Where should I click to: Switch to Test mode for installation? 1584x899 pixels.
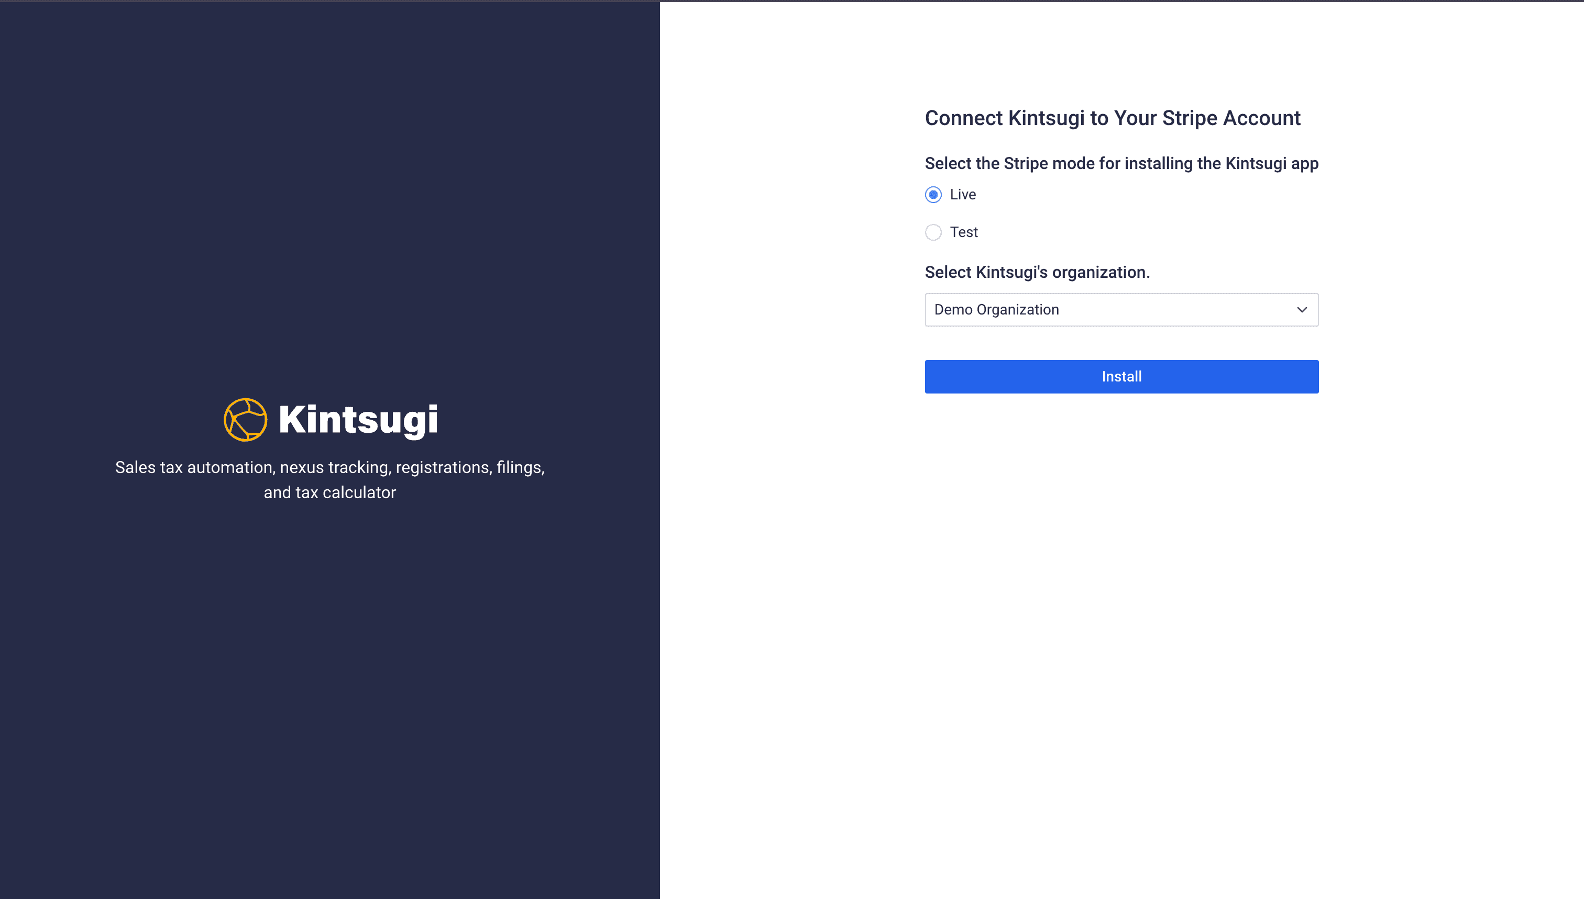(932, 232)
